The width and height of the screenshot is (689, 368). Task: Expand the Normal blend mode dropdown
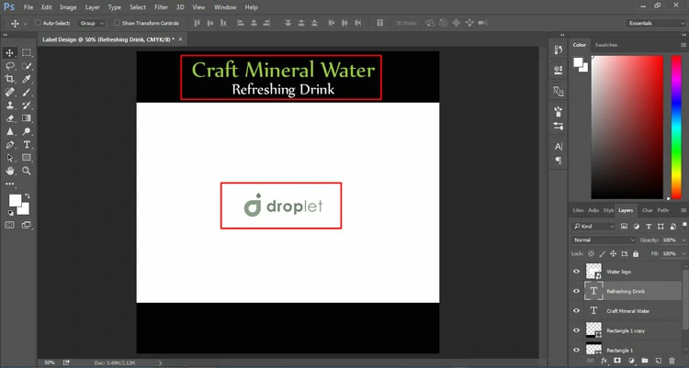604,240
